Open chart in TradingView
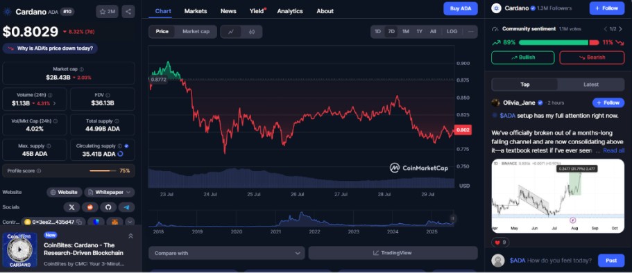 pyautogui.click(x=393, y=253)
